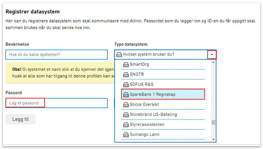Click the system icon beside SNOTR

tap(126, 75)
